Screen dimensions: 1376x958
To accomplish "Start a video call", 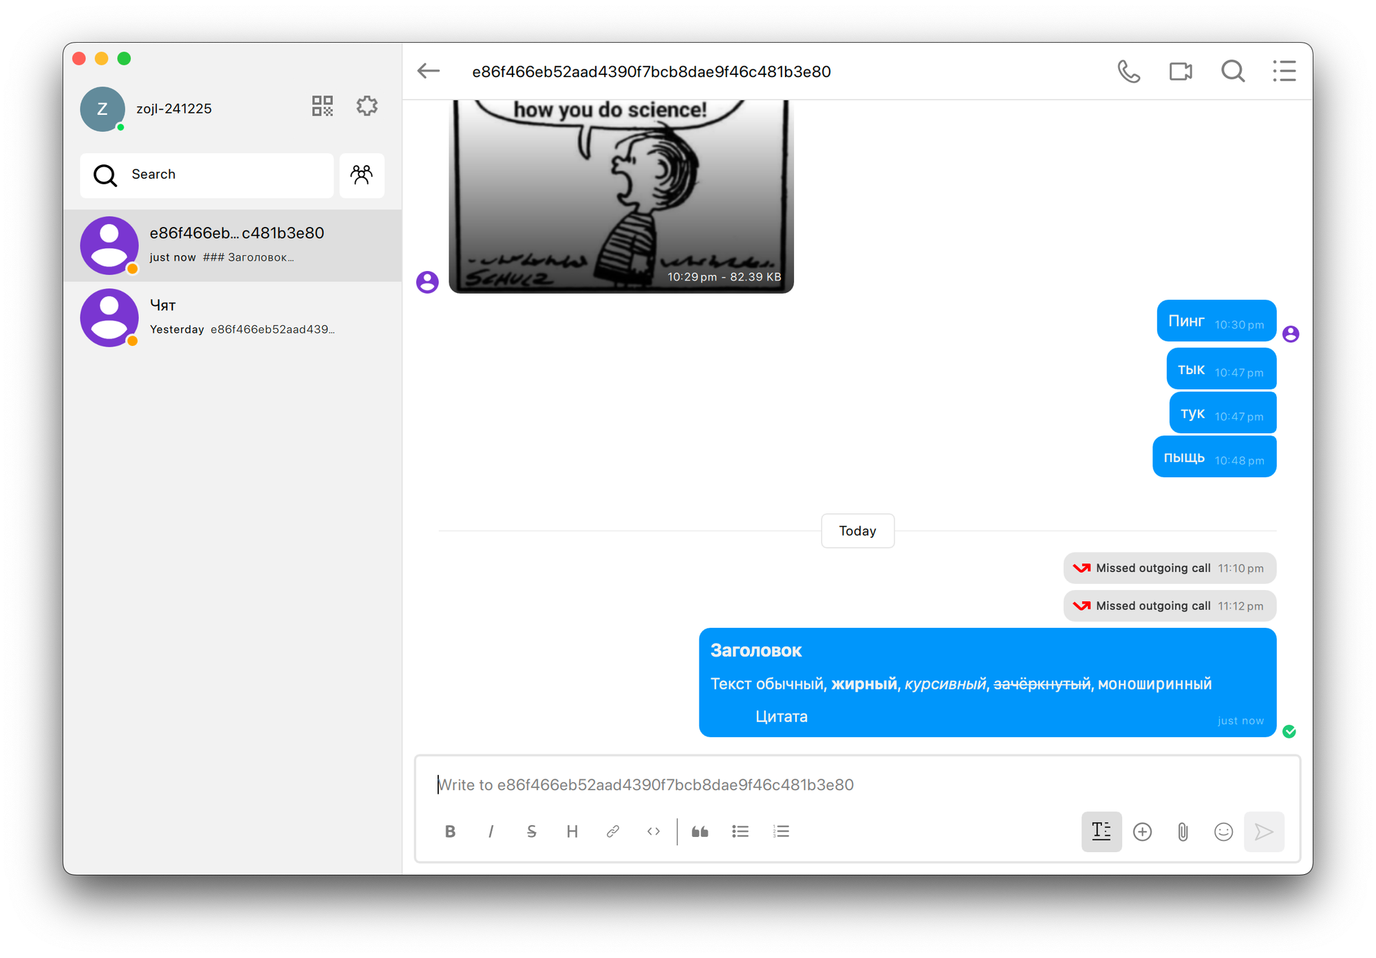I will click(1181, 72).
